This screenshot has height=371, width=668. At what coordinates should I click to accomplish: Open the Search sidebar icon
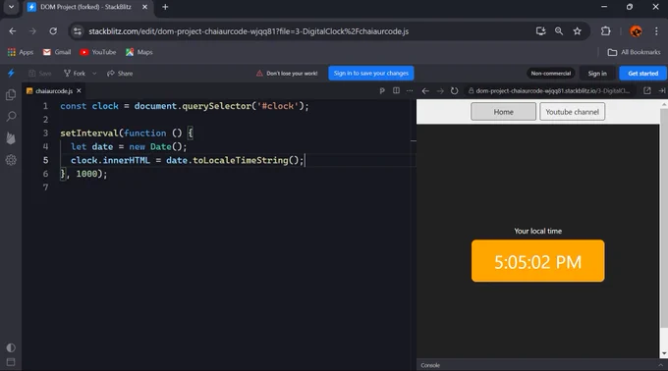pos(11,116)
